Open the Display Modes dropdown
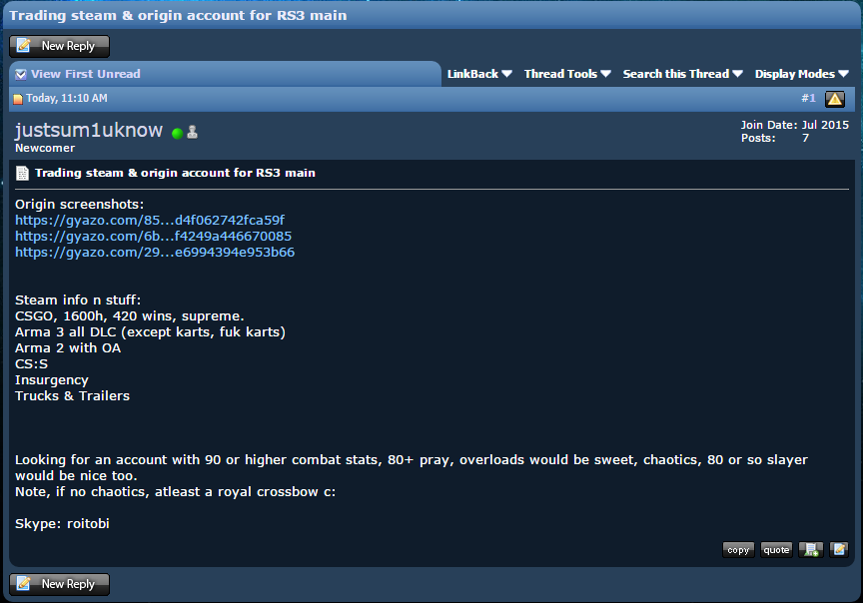Viewport: 863px width, 603px height. coord(801,74)
